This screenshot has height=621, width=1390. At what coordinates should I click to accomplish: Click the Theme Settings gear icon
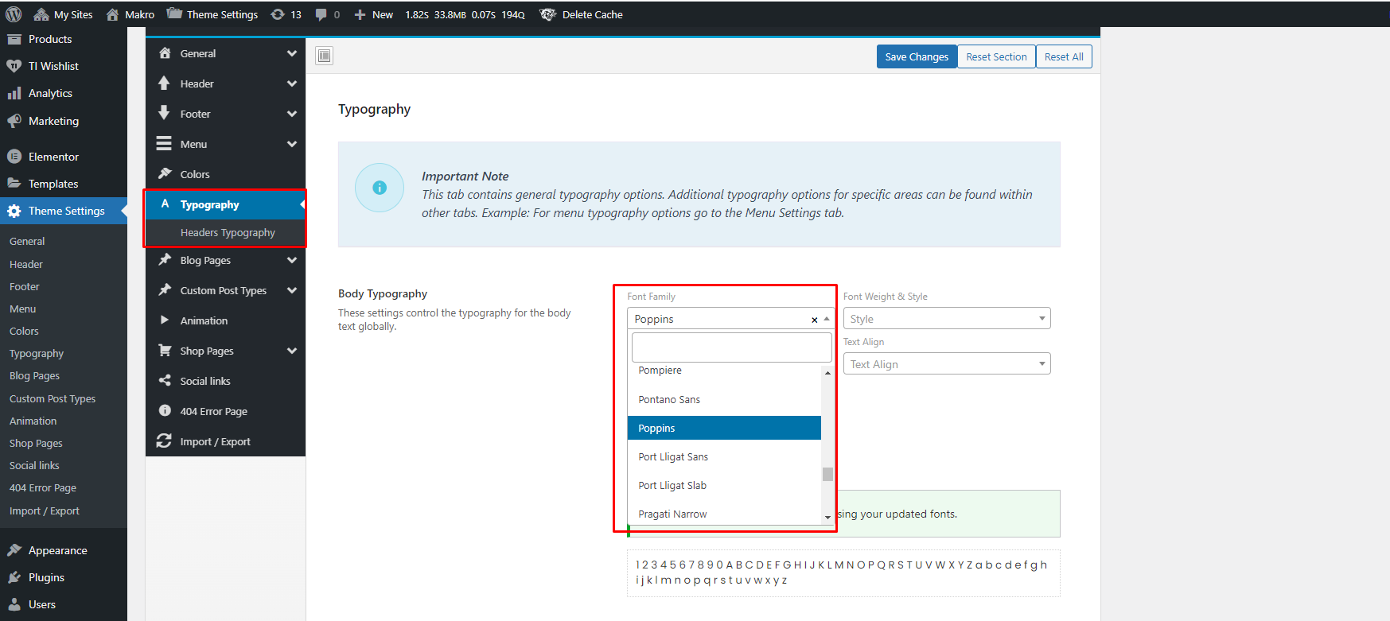point(14,211)
